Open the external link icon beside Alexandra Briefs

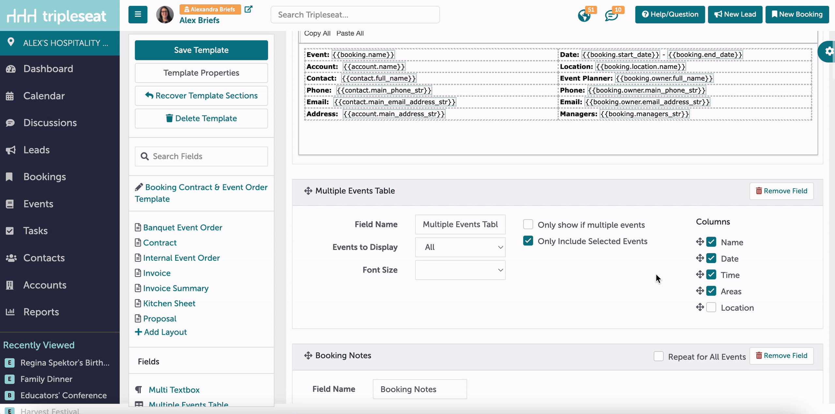click(248, 9)
